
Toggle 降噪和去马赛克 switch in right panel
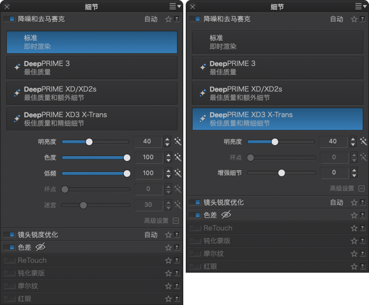click(x=195, y=19)
